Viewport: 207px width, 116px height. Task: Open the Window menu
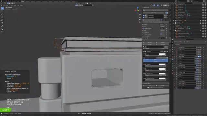[x=14, y=1]
